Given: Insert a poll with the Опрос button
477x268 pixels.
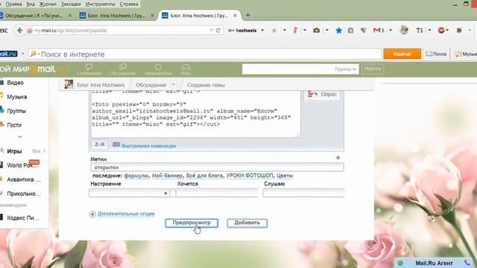Looking at the screenshot, I should (x=322, y=95).
